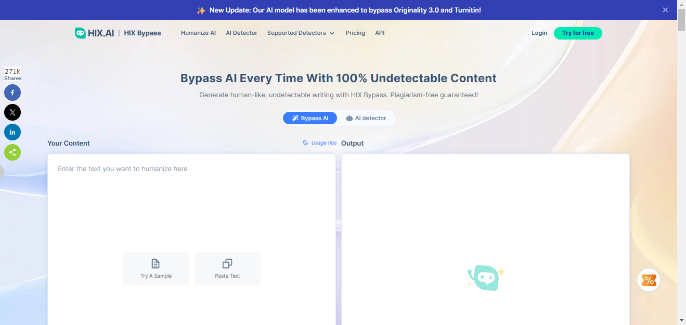Image resolution: width=686 pixels, height=325 pixels.
Task: Open the discount coupon floating icon
Action: click(649, 280)
